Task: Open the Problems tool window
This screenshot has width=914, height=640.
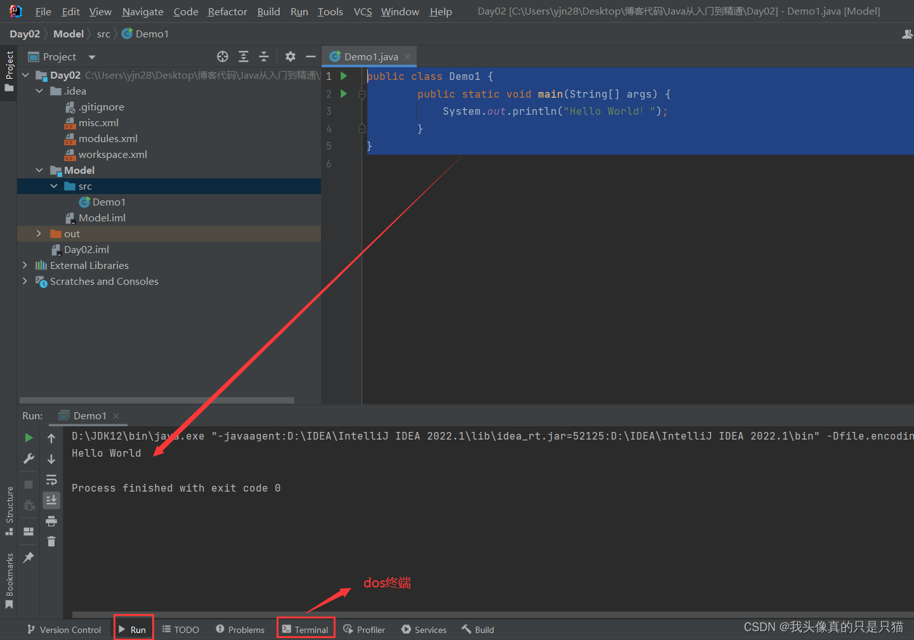Action: pyautogui.click(x=240, y=630)
